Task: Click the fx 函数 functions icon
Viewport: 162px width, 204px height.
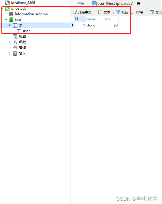Action: (15, 42)
